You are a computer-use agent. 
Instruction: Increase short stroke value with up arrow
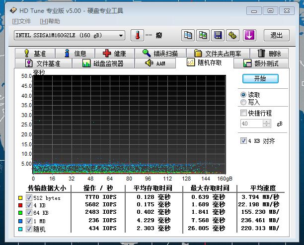[x=267, y=122]
